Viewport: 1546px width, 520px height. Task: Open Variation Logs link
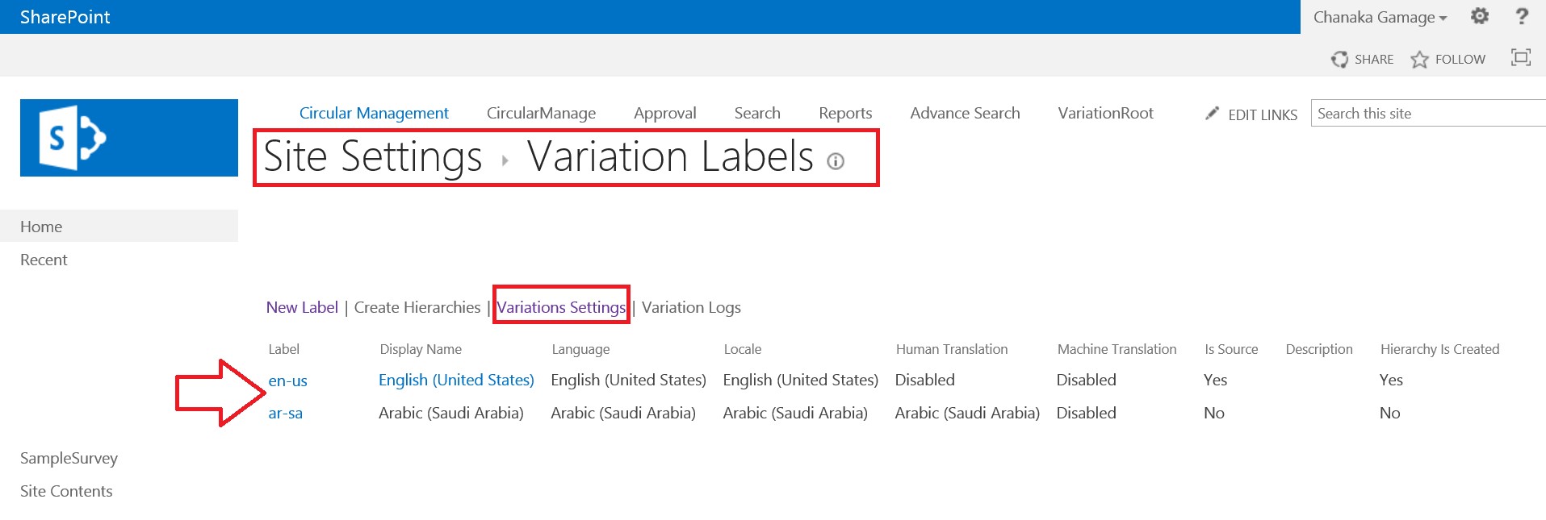click(691, 308)
